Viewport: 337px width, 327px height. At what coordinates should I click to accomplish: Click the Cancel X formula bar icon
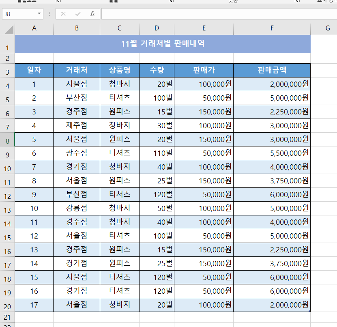(x=63, y=14)
